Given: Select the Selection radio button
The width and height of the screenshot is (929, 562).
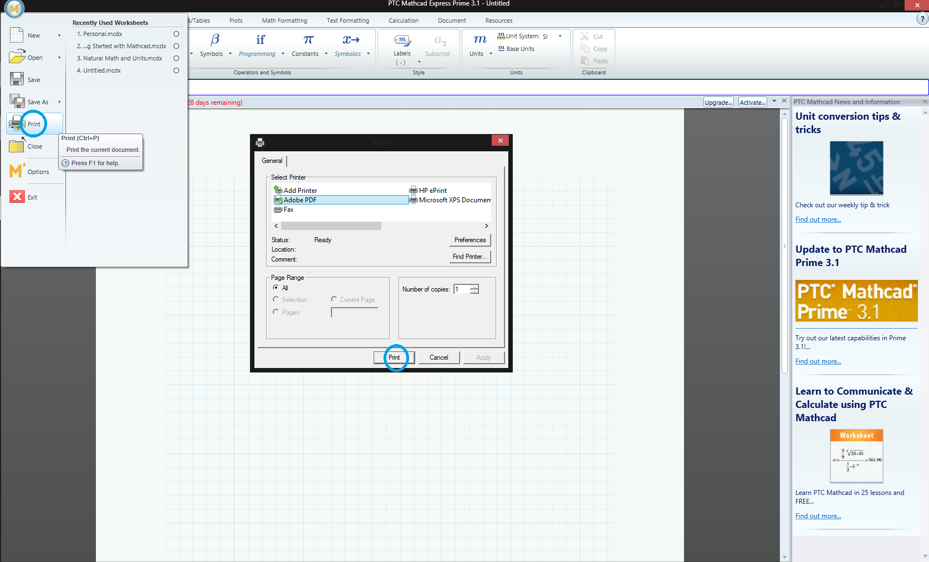Looking at the screenshot, I should coord(276,299).
